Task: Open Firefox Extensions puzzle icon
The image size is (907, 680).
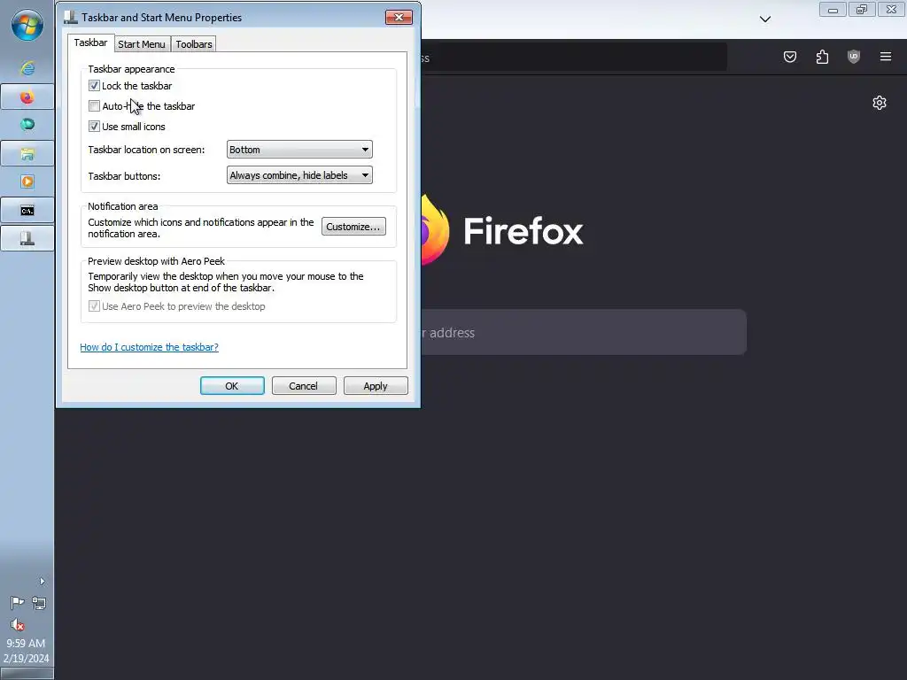Action: coord(822,57)
